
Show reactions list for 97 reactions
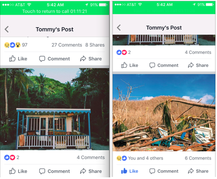coord(16,45)
